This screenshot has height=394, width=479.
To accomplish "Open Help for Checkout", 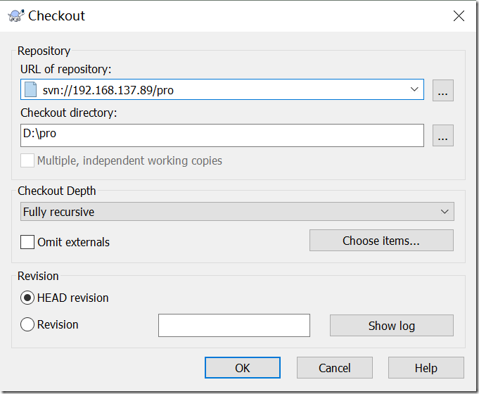I will [x=426, y=368].
